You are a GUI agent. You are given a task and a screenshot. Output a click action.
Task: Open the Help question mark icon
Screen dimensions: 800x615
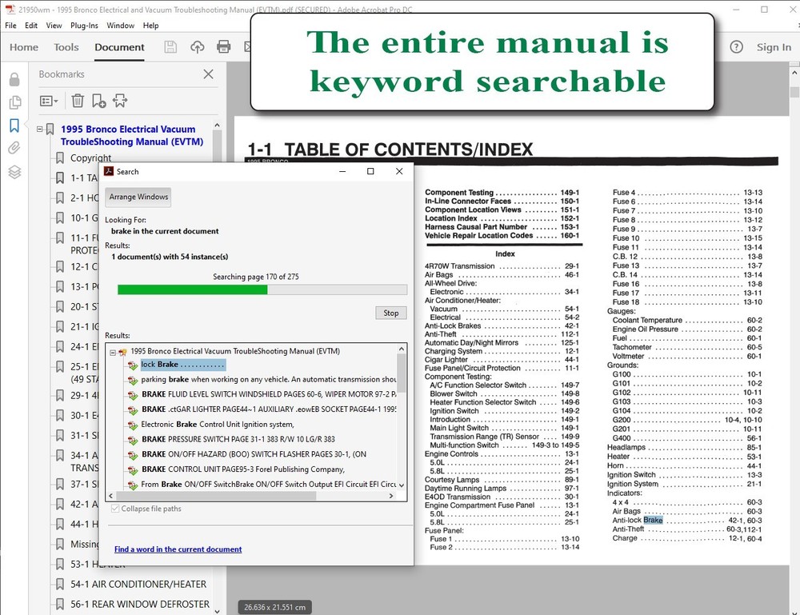click(x=736, y=47)
